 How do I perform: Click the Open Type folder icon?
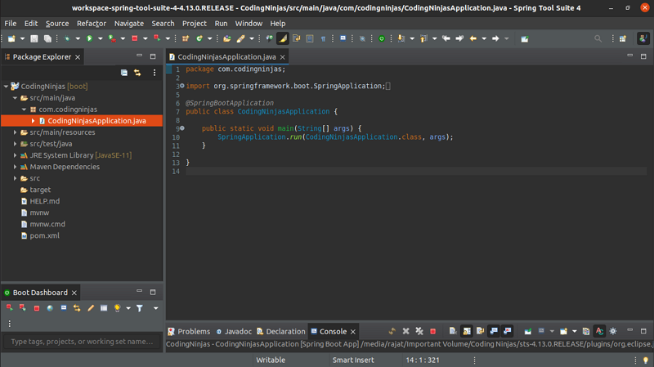click(x=227, y=38)
